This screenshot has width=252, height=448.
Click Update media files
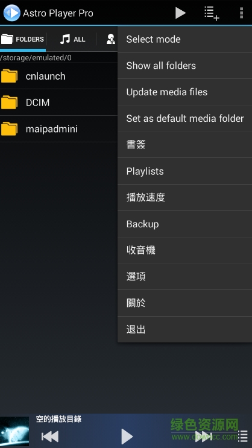tap(185, 92)
